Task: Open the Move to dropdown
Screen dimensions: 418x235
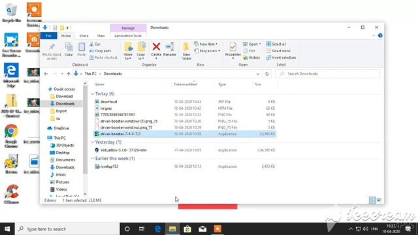Action: click(x=128, y=51)
